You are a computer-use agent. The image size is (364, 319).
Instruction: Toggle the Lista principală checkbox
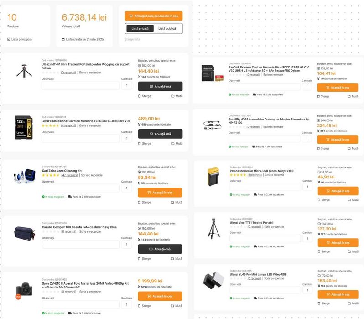coord(9,39)
